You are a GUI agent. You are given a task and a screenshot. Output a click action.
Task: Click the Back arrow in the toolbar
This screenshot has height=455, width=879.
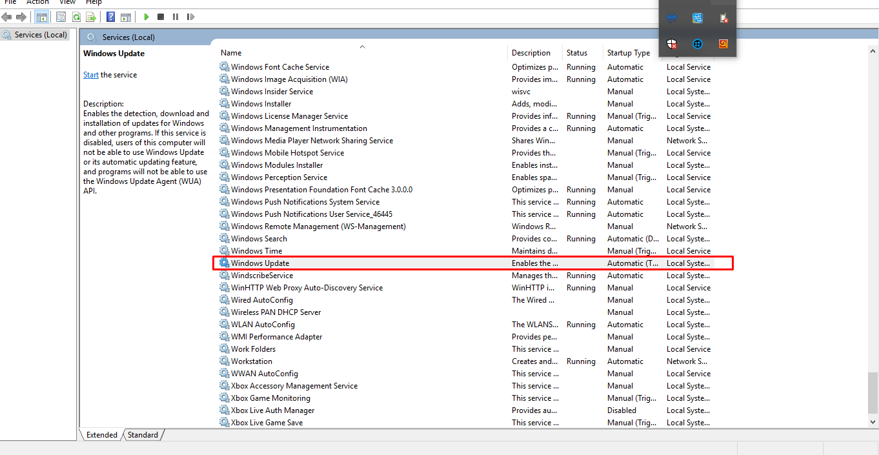[x=7, y=17]
